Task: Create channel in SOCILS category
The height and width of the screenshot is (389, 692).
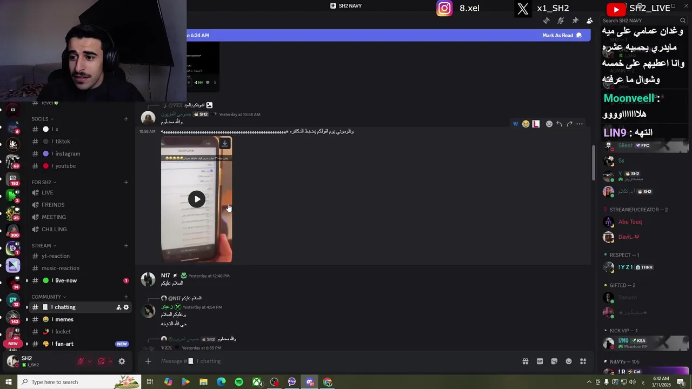Action: click(x=126, y=119)
